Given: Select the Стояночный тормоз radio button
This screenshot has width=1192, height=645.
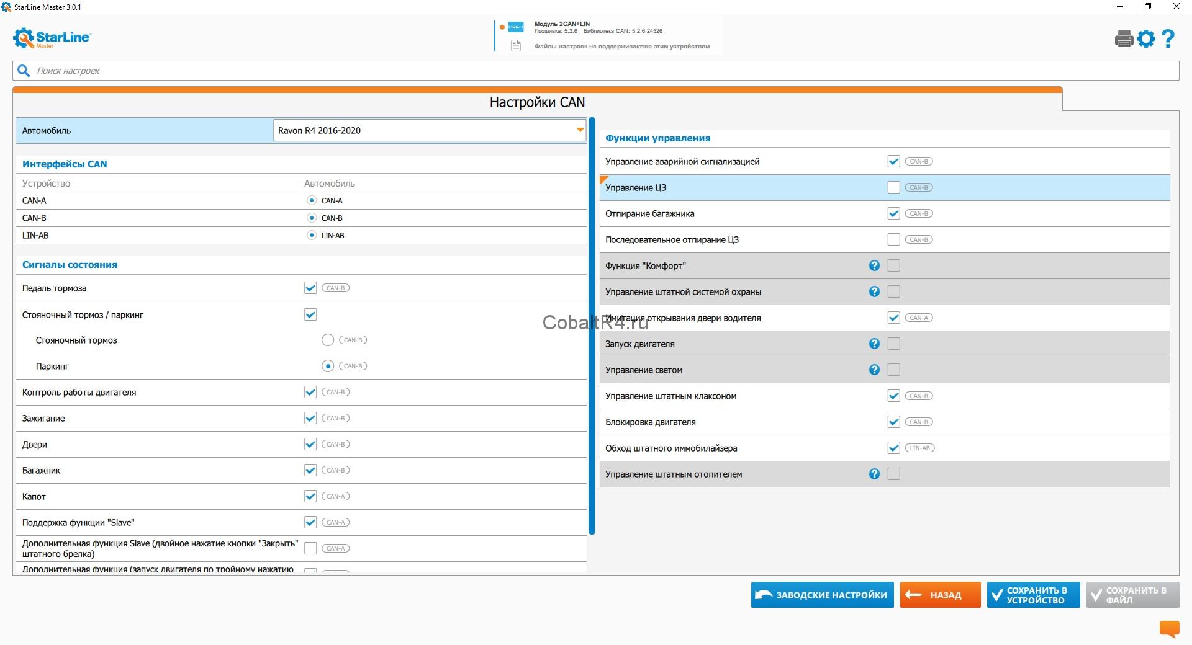Looking at the screenshot, I should [x=328, y=340].
